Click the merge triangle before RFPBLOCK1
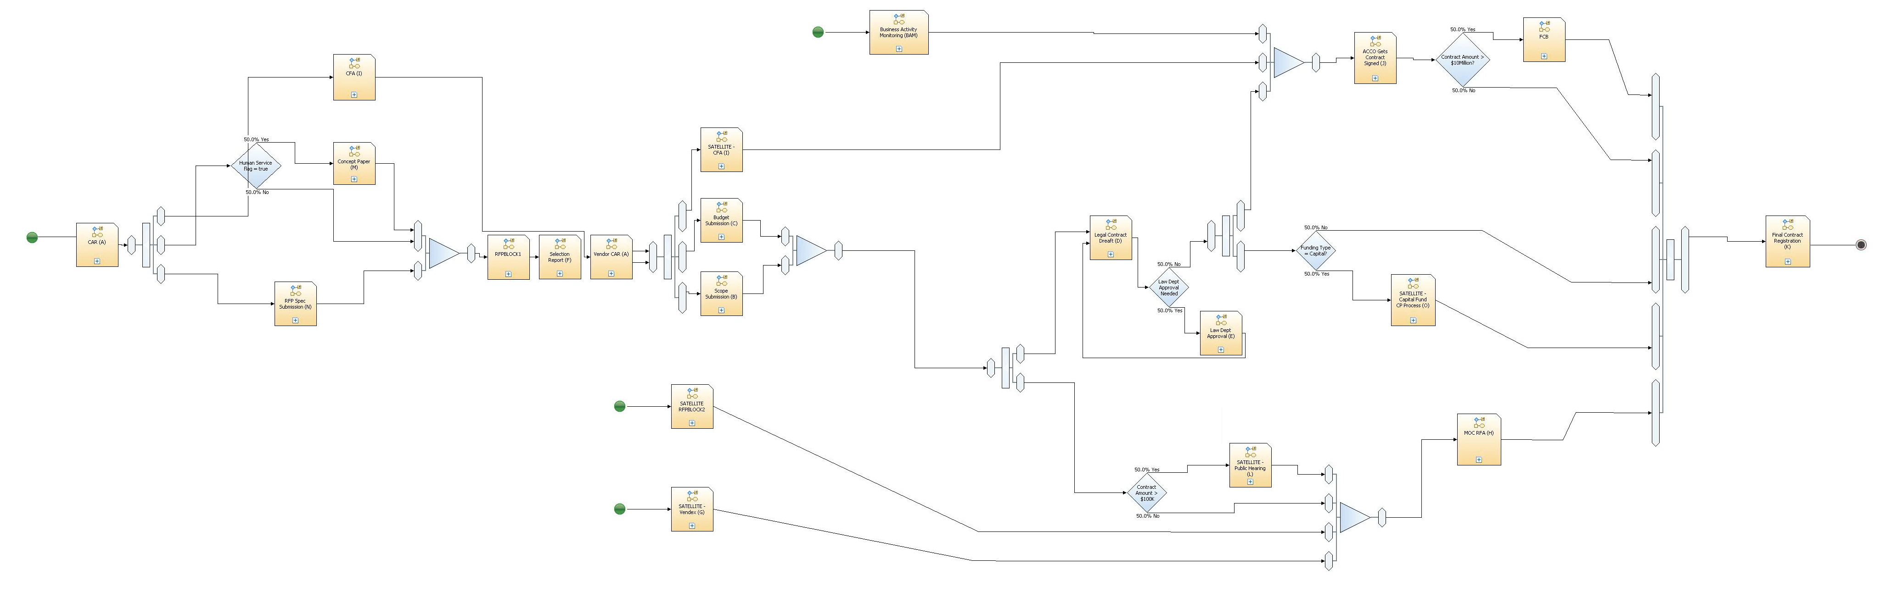 pos(443,253)
